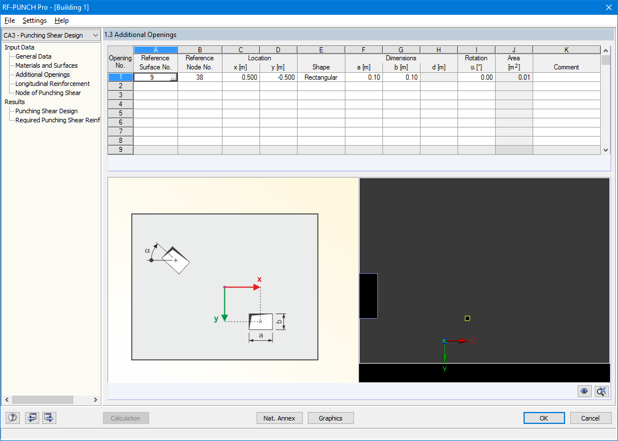Open the Help menu
Screen dimensions: 618x441
coord(61,20)
